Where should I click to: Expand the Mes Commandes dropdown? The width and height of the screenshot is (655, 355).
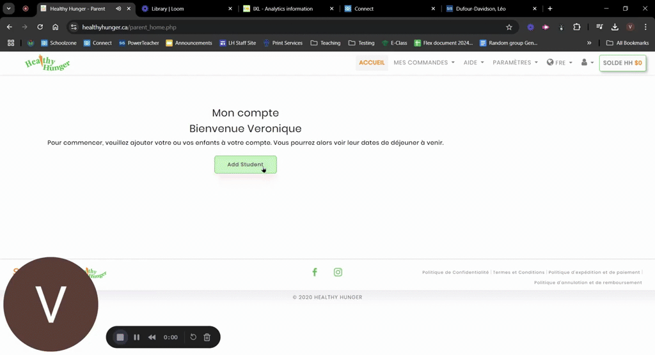point(424,63)
